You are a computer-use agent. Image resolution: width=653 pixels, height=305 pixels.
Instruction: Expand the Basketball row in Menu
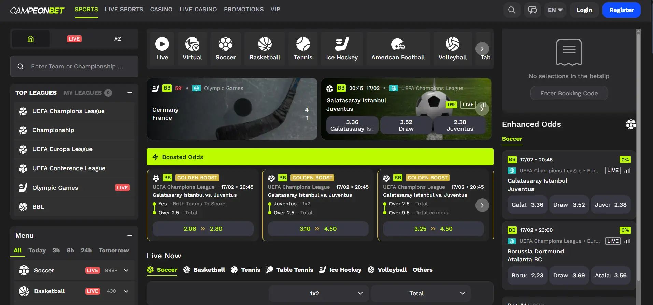(126, 291)
